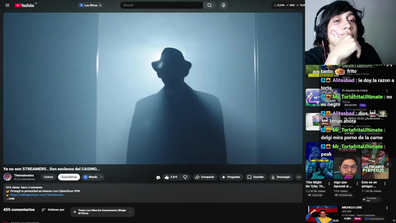Screen dimensions: 396x223
Task: Dislike the video with thumbs down
Action: 185,177
